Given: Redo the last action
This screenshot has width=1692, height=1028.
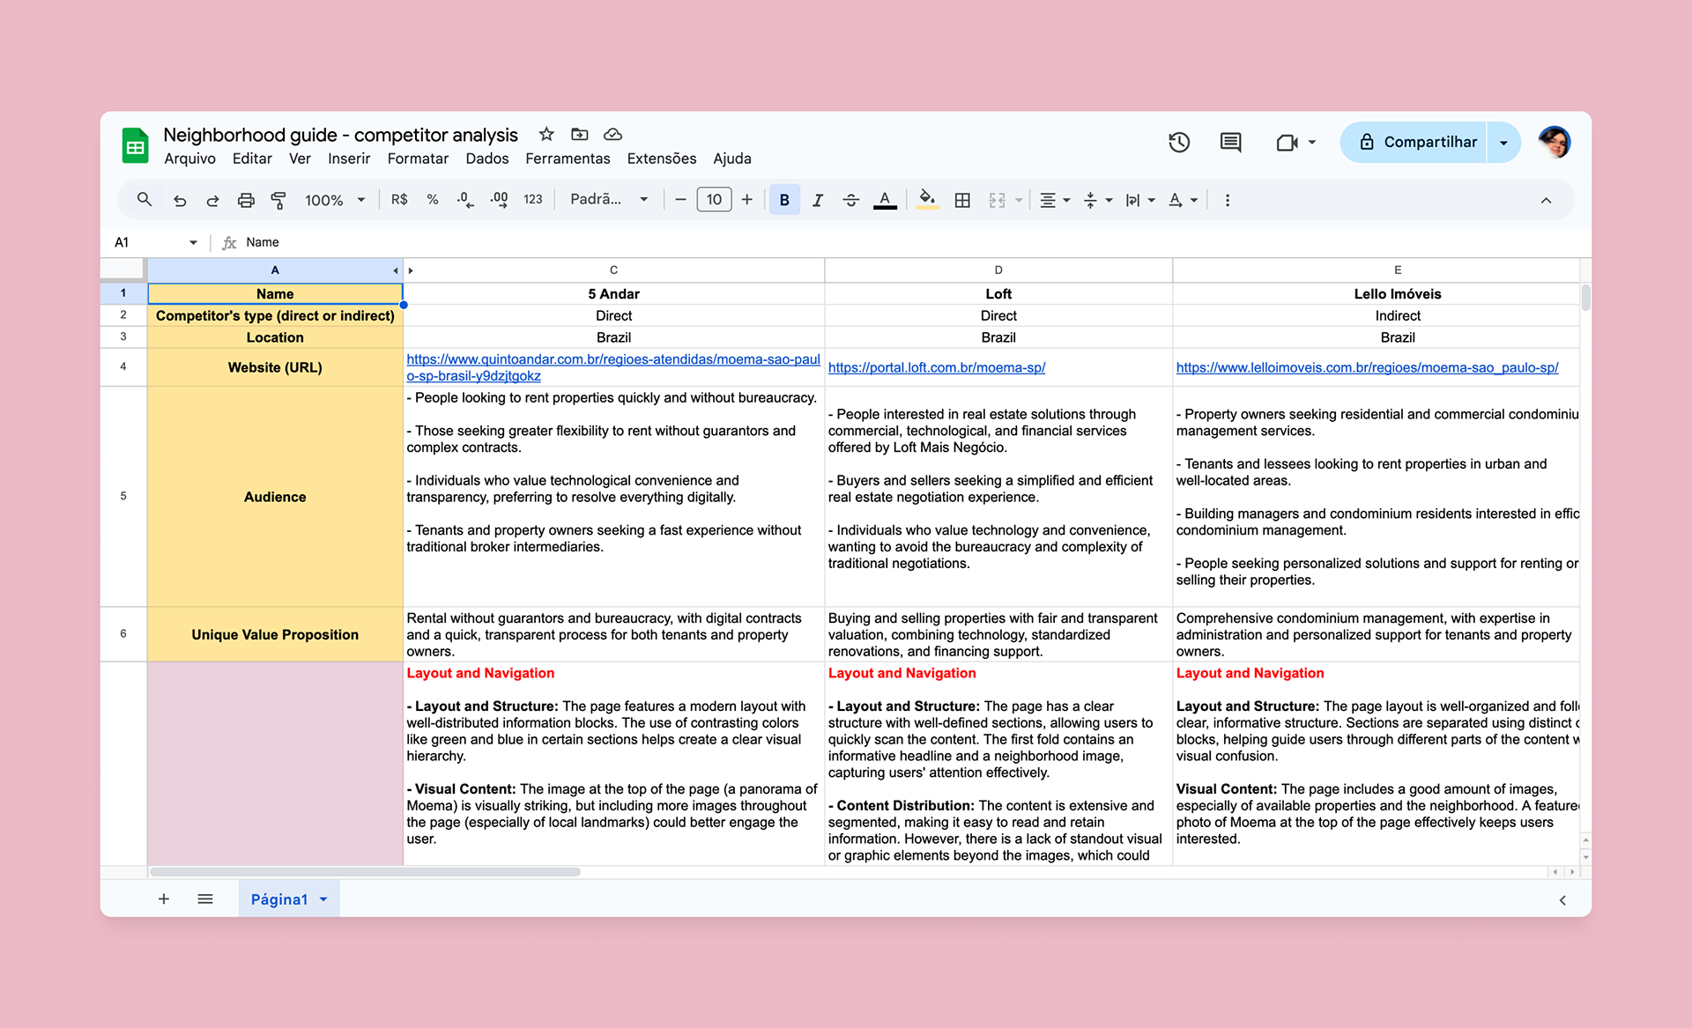Looking at the screenshot, I should pyautogui.click(x=212, y=200).
